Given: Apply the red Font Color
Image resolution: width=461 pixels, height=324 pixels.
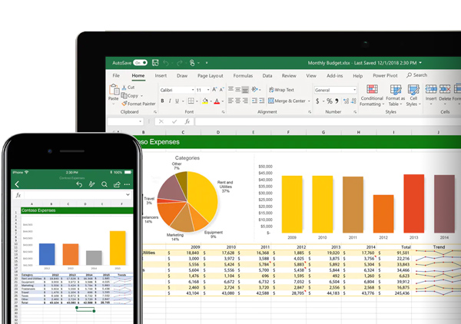Looking at the screenshot, I should [x=217, y=101].
